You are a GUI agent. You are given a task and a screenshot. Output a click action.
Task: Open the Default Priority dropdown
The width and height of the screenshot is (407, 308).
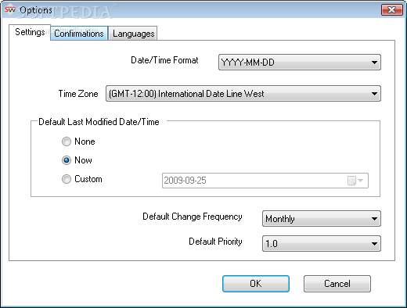pyautogui.click(x=322, y=243)
